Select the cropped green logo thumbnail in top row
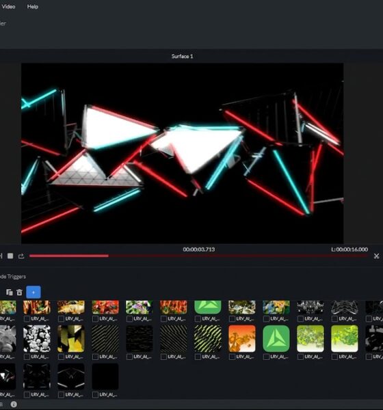This screenshot has width=383, height=410. click(x=208, y=307)
